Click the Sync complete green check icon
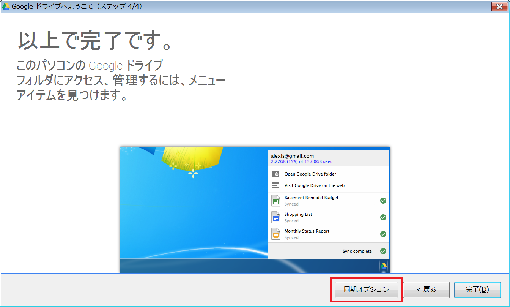510x307 pixels. [383, 251]
